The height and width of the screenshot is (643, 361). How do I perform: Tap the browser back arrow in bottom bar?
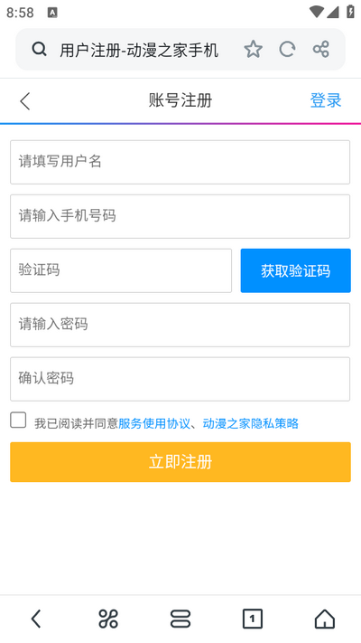pyautogui.click(x=36, y=619)
